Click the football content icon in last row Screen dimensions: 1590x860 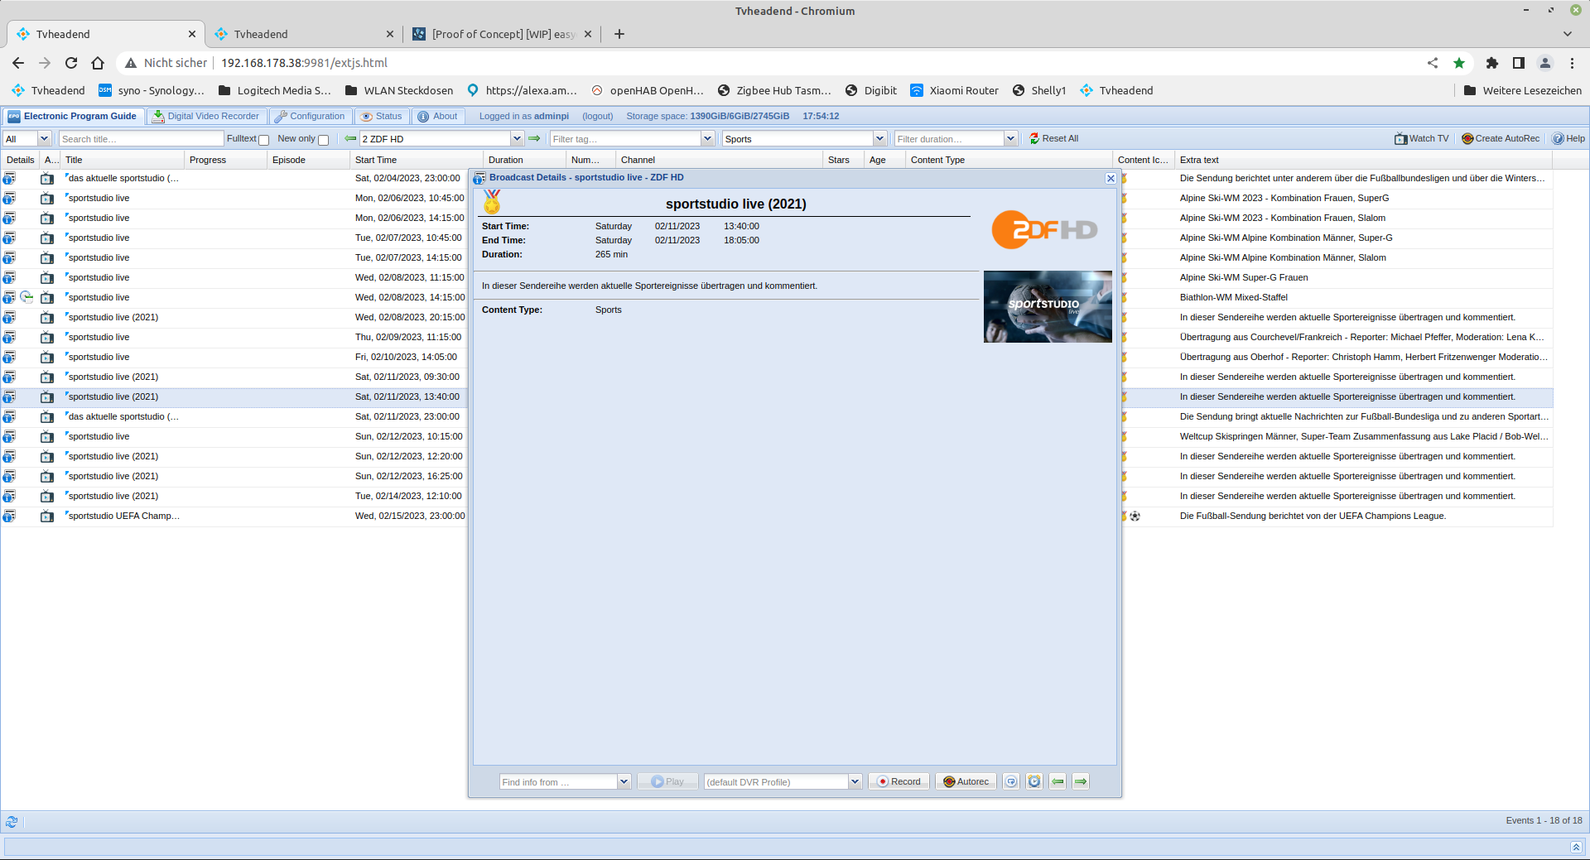1135,516
